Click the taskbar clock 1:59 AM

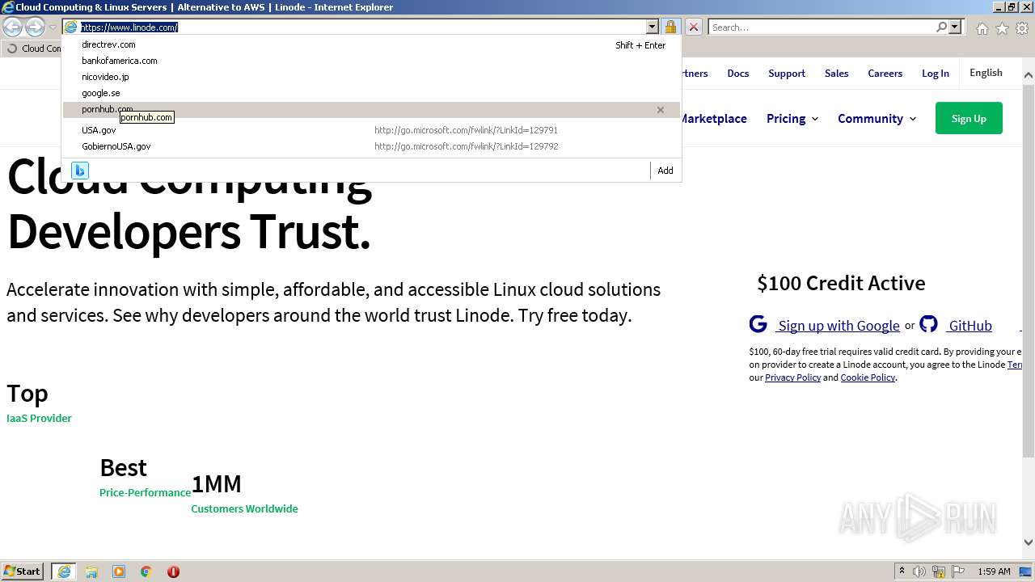point(994,571)
